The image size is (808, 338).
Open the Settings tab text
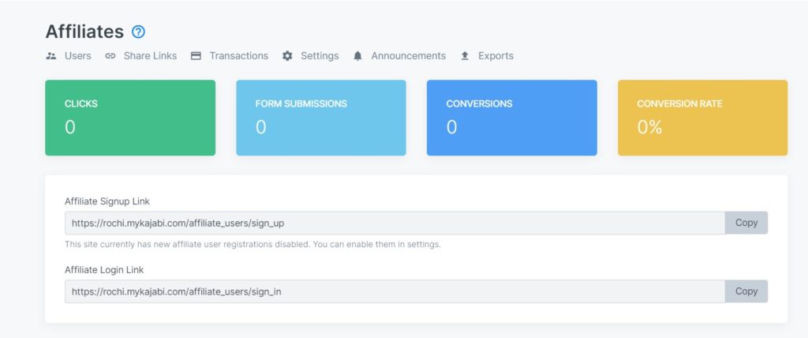pos(320,56)
